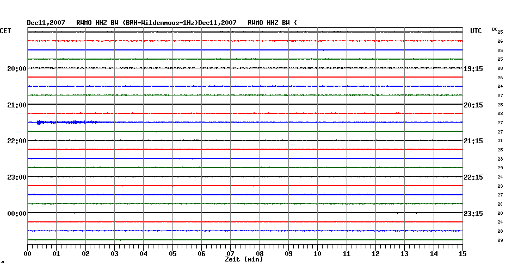The height and width of the screenshot is (268, 506).
Task: Click minute label 10 on the time axis
Action: point(318,253)
